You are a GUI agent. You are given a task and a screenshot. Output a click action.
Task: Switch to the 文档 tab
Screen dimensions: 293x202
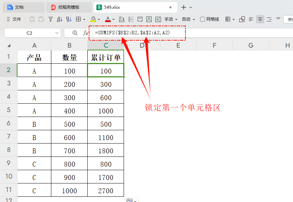[23, 7]
